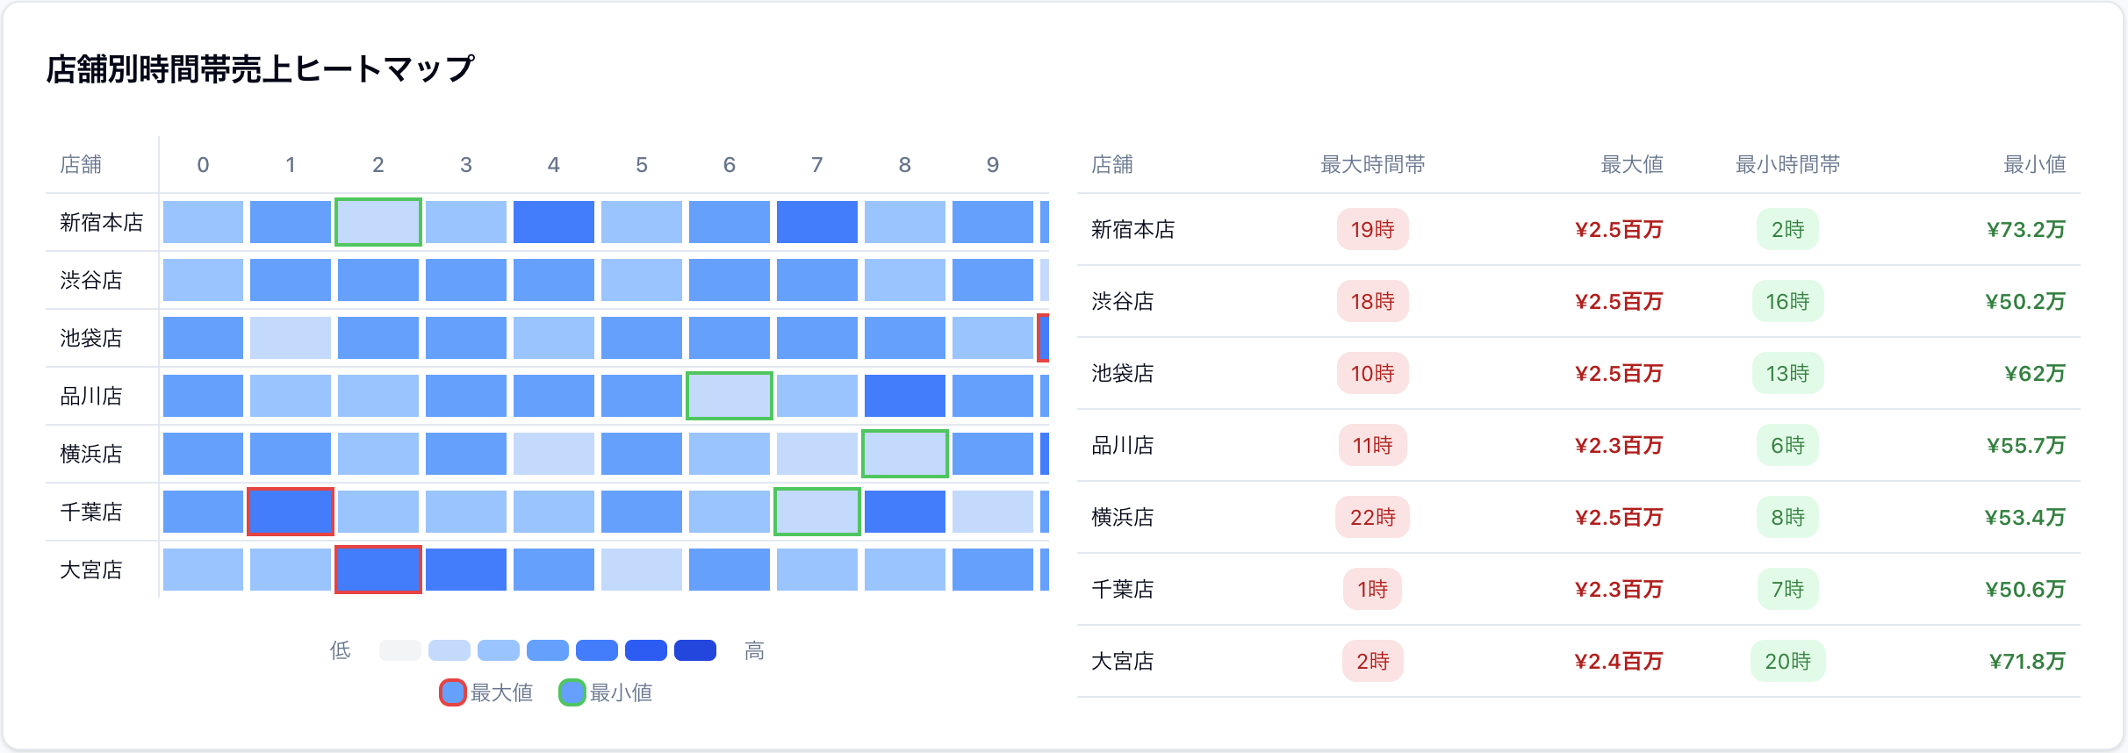2128x753 pixels.
Task: Select 千葉店 hour 7 green-outlined minimum cell
Action: [x=817, y=512]
